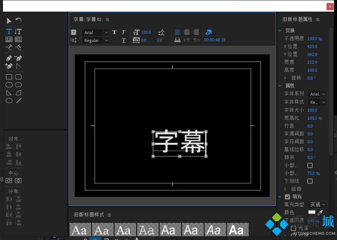The image size is (337, 240).
Task: Select the Pen tool
Action: [9, 58]
